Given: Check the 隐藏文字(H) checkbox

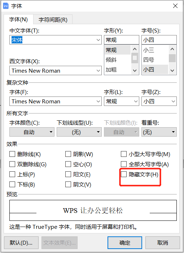Looking at the screenshot, I should [124, 174].
